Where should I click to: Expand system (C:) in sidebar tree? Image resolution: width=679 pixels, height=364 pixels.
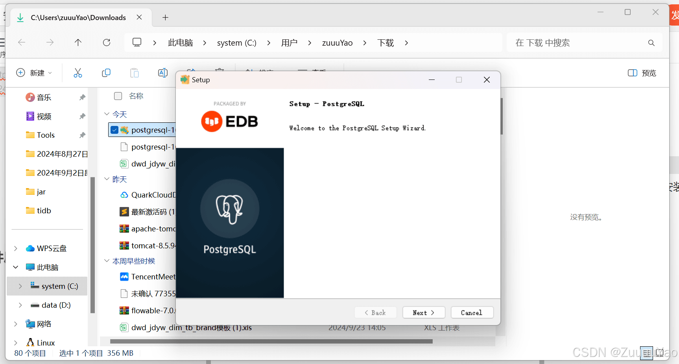20,286
